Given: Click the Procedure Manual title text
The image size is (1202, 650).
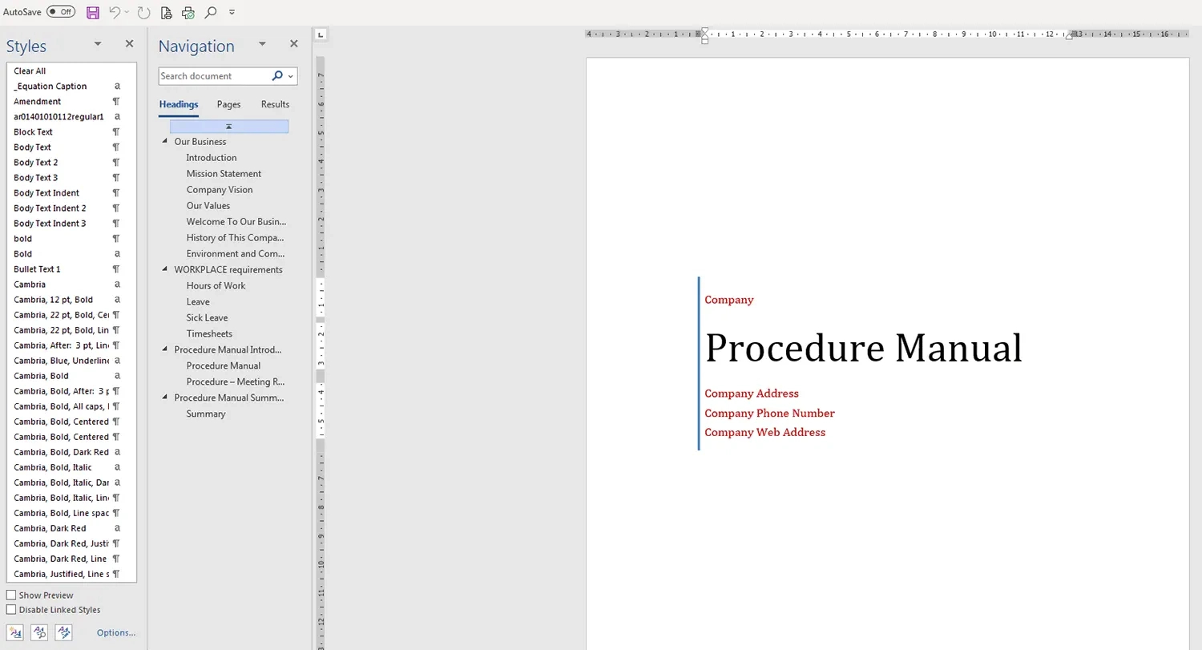Looking at the screenshot, I should click(864, 349).
